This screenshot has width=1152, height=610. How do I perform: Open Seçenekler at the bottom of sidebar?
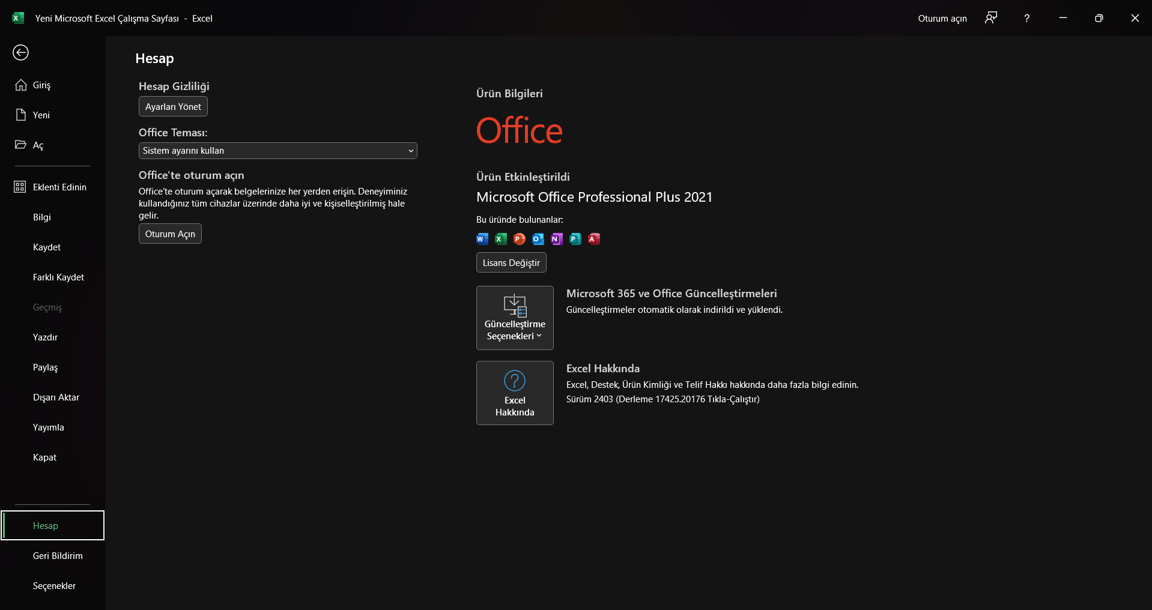click(54, 586)
